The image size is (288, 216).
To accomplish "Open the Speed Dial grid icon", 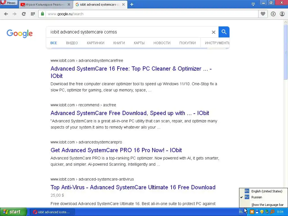I will [33, 14].
